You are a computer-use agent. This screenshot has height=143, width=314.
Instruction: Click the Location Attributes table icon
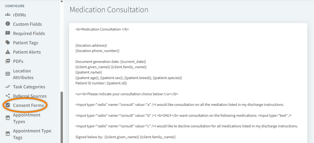coord(8,74)
